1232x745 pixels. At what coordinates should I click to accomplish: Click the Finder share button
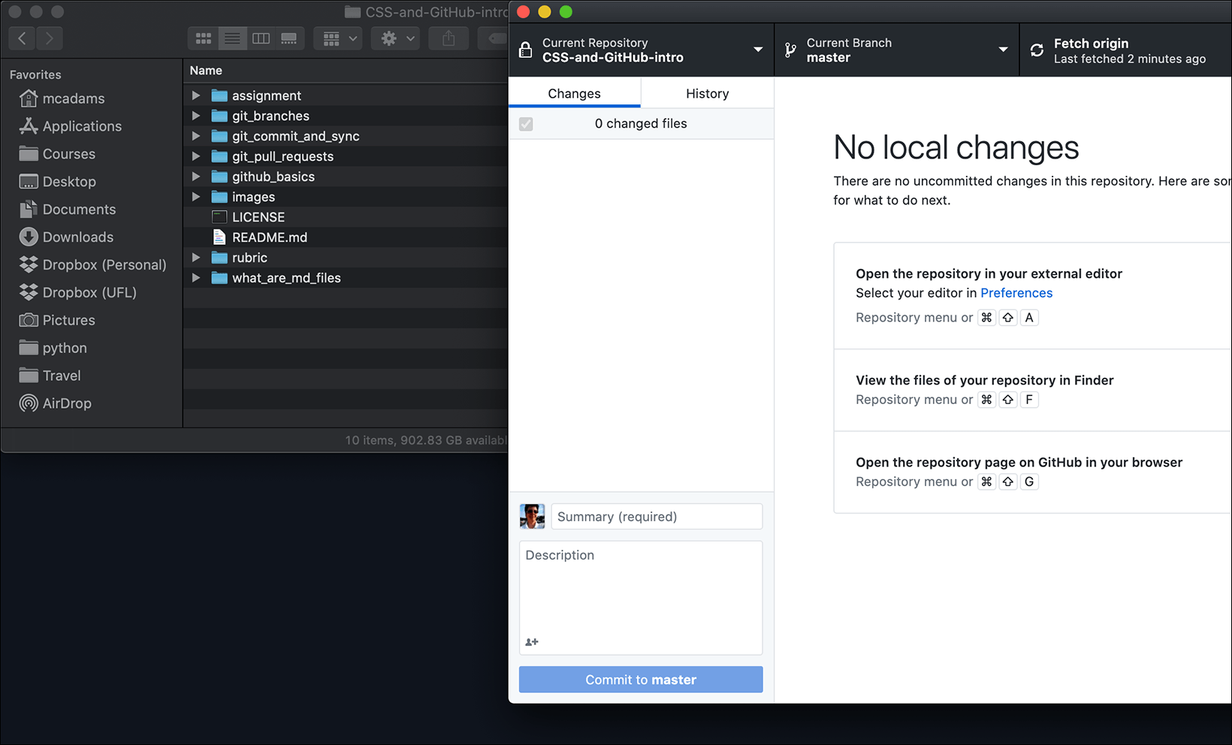[448, 38]
